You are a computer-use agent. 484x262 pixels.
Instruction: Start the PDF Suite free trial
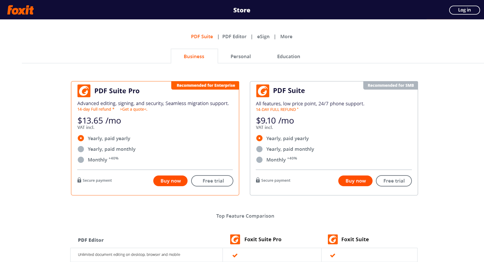click(394, 181)
